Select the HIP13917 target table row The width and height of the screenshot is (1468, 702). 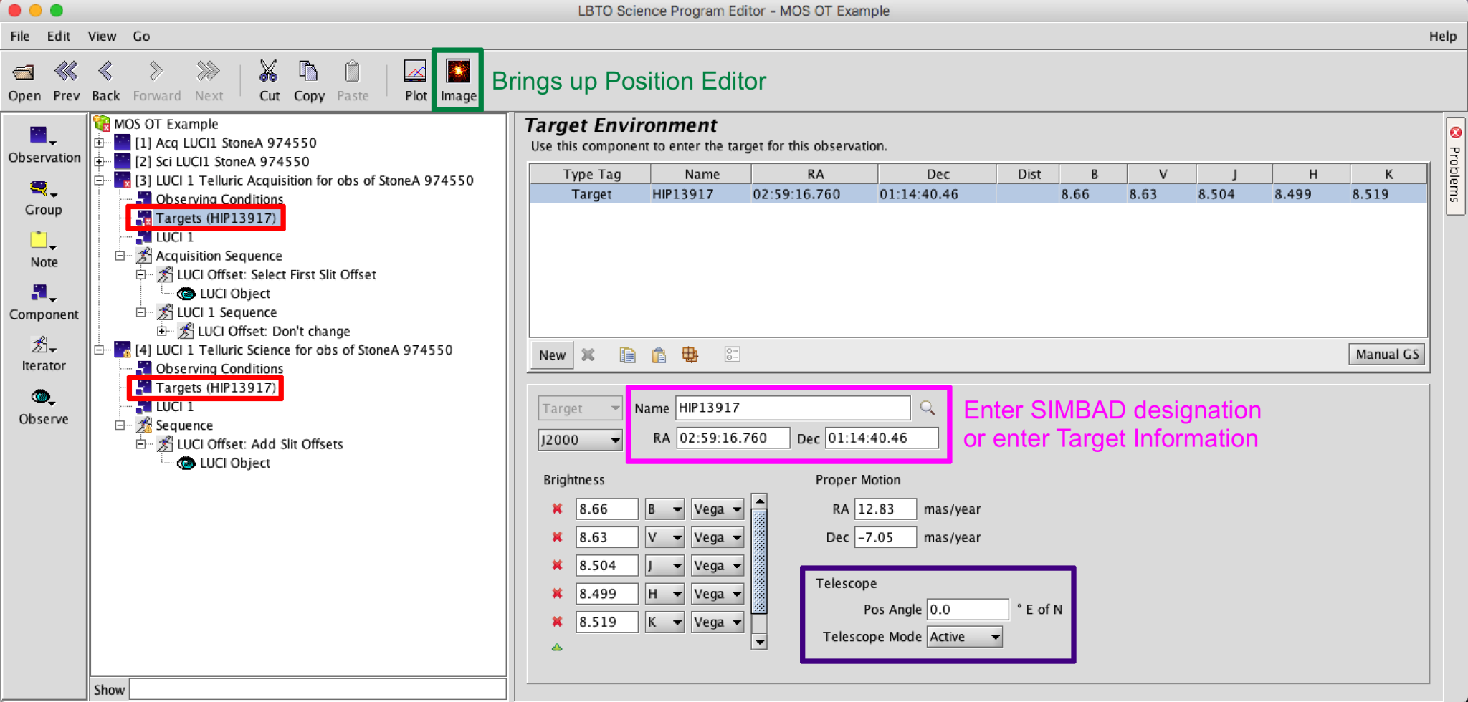pyautogui.click(x=978, y=194)
